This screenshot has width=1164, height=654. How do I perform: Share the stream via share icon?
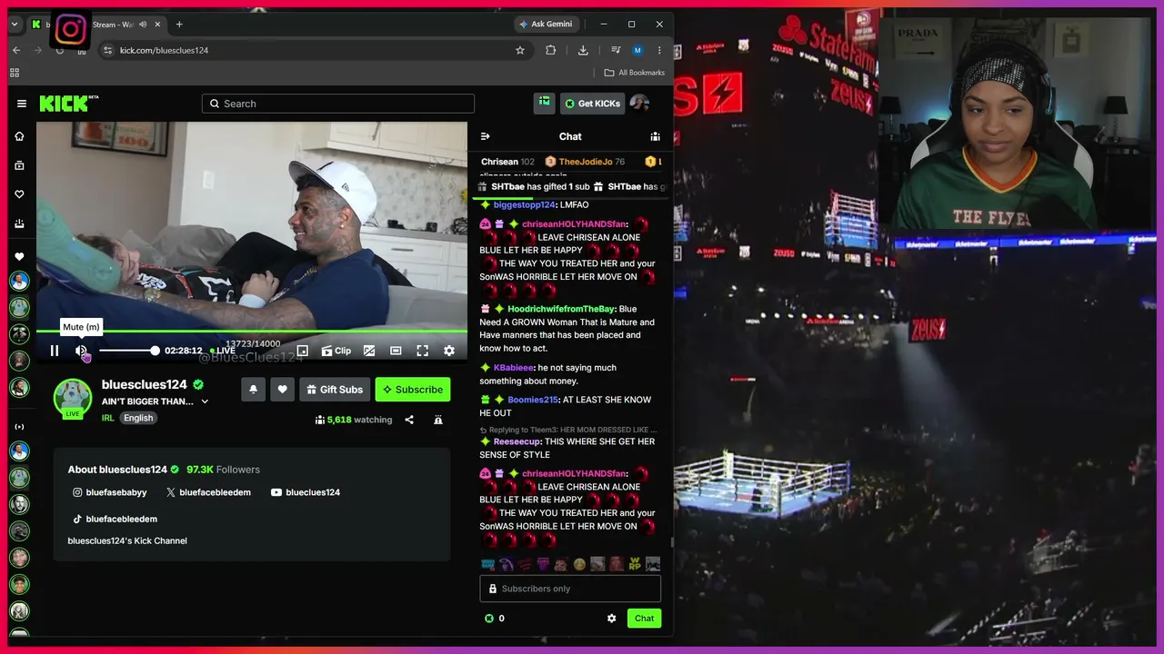tap(409, 420)
